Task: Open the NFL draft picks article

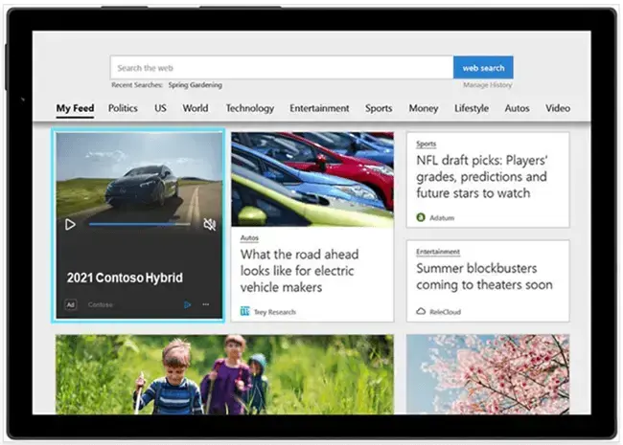Action: 481,177
